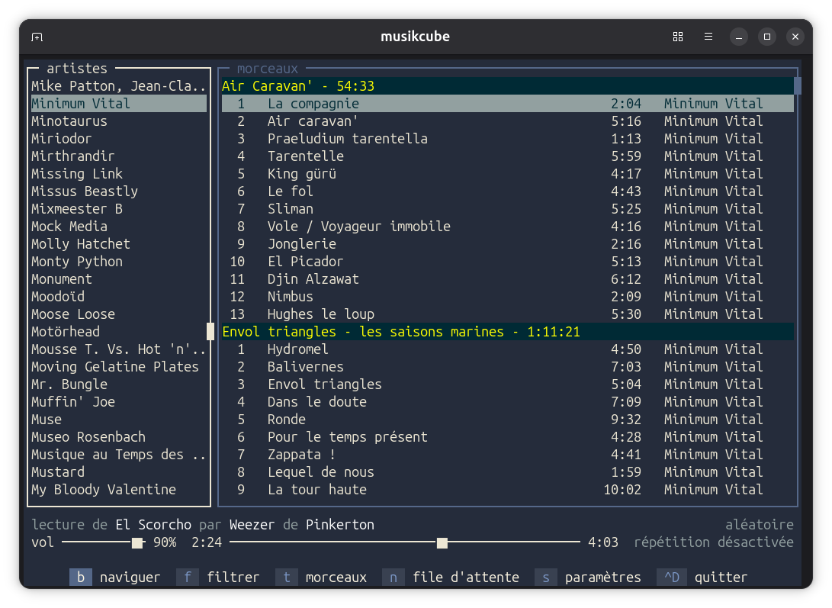Click the 'n' file d'attente shortcut
832x608 pixels.
[394, 577]
